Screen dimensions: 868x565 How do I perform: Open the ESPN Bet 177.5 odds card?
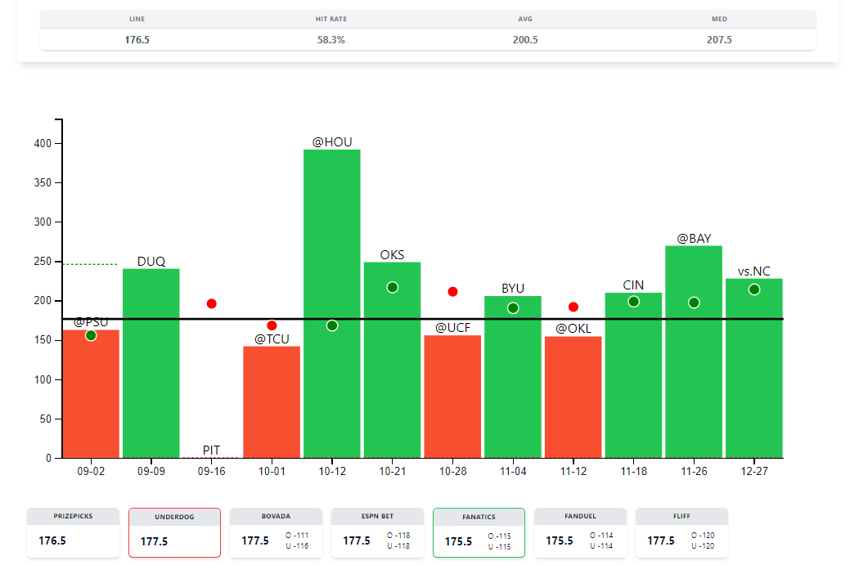377,532
